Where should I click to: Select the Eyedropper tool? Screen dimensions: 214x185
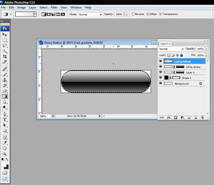click(5, 143)
